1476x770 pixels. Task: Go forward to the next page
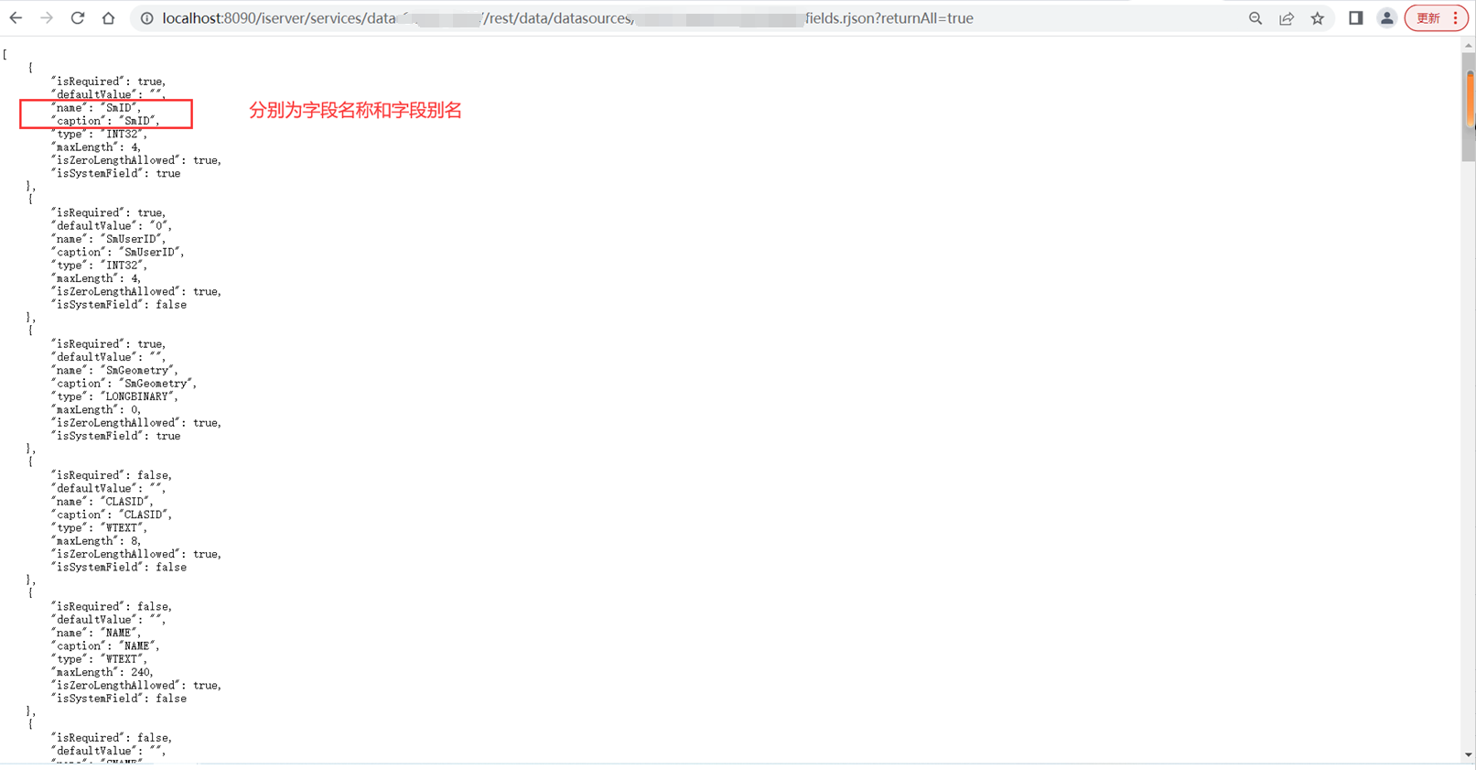pos(47,18)
